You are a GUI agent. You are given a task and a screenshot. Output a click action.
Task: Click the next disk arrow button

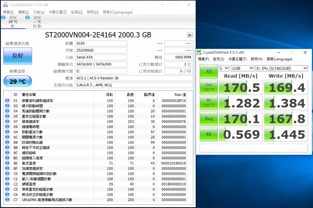click(x=190, y=35)
